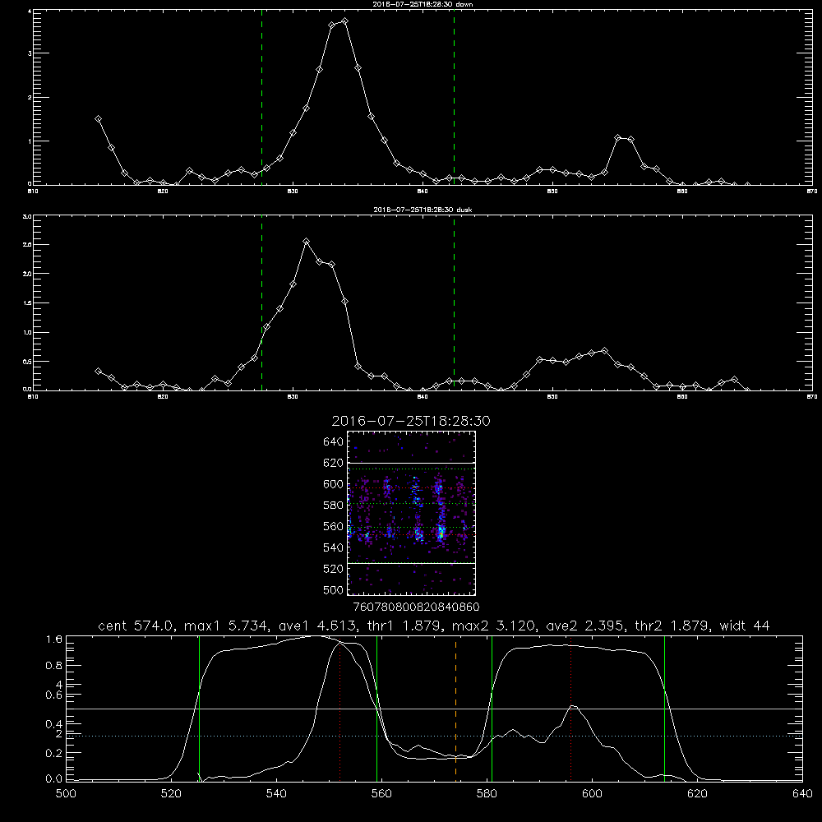Click the y-axis label '0.8' of the bottom plot
Image resolution: width=822 pixels, height=822 pixels.
tap(54, 666)
